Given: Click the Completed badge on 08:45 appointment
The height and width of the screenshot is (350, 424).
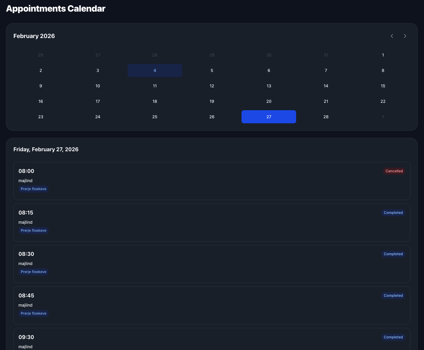Looking at the screenshot, I should point(393,296).
